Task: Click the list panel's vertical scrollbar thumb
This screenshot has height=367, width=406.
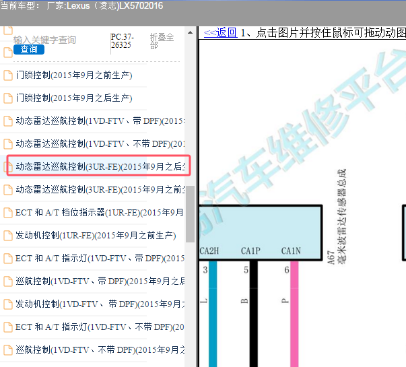Action: coord(190,213)
